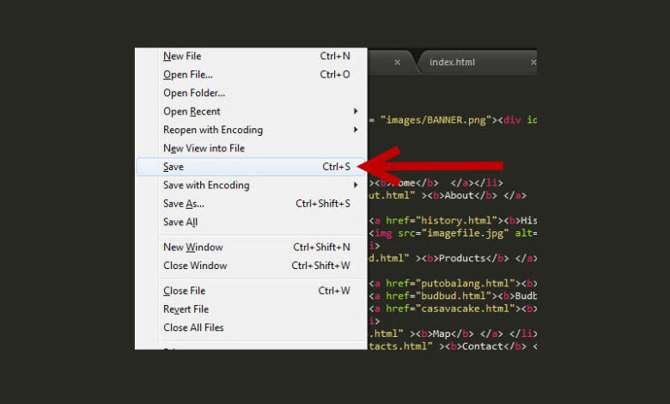Switch to the index.html tab

(453, 62)
